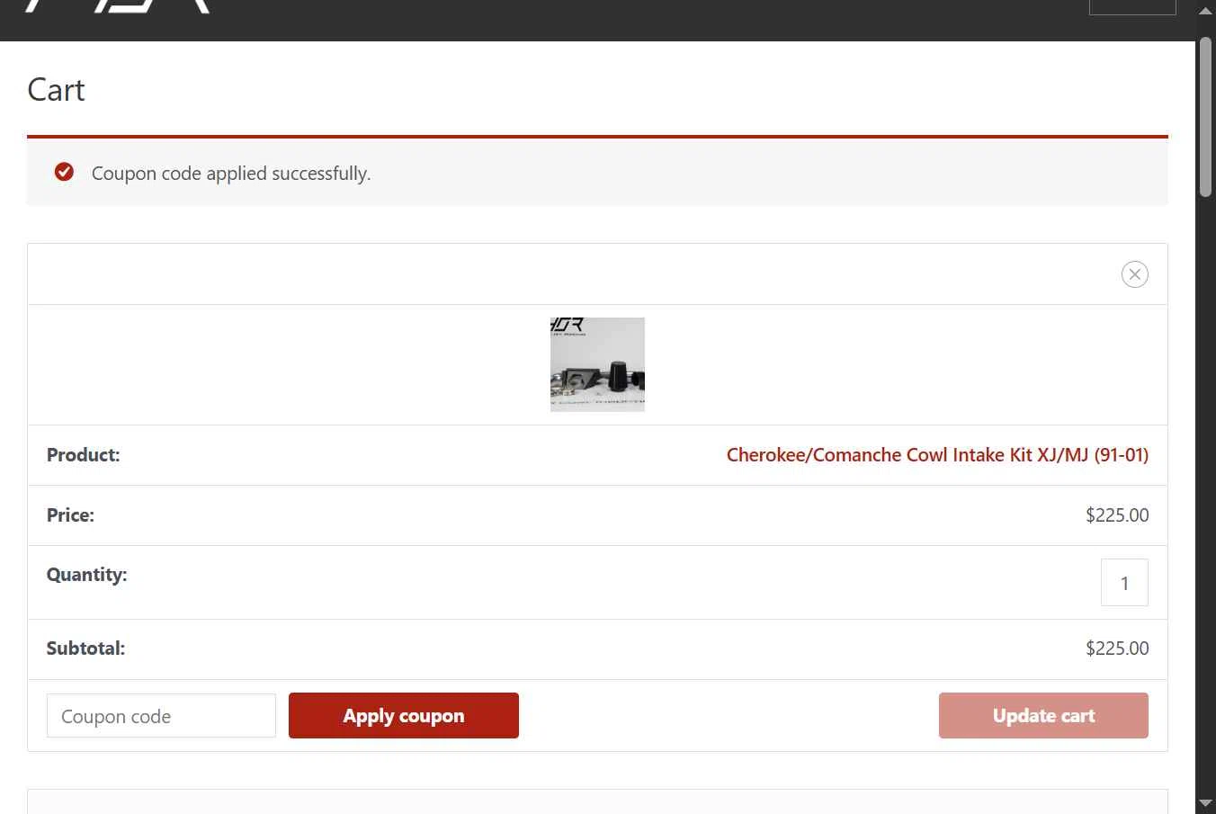The image size is (1216, 814).
Task: Click the Product: label
Action: click(x=83, y=455)
